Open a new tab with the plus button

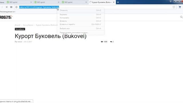coord(118,2)
